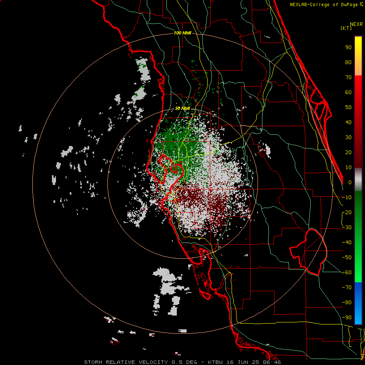Click the 06:46 timestamp in caption
Viewport: 365px width, 365px height.
(x=272, y=362)
